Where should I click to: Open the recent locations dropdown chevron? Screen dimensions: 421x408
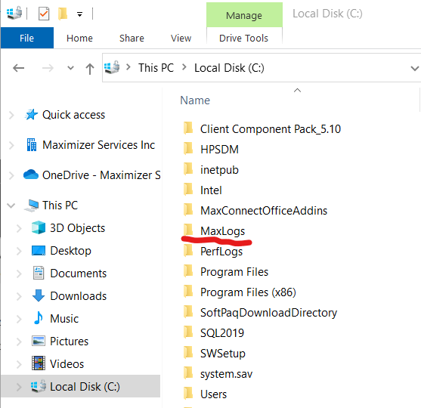[x=70, y=68]
